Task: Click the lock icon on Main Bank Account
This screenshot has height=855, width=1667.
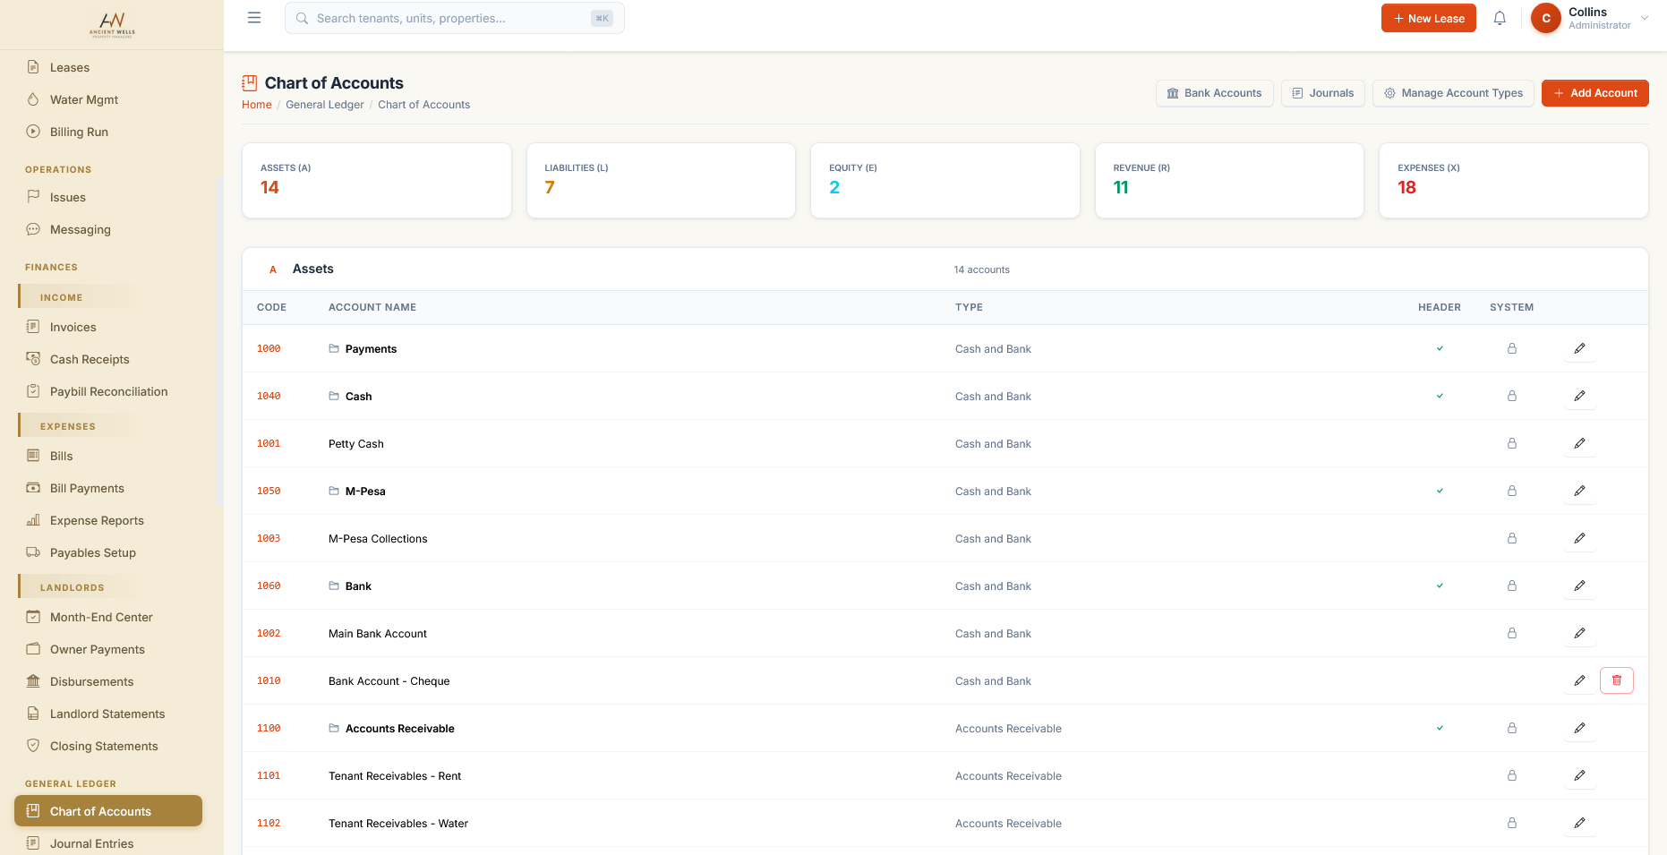Action: [x=1512, y=633]
